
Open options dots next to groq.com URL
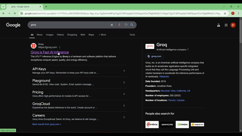60,47
